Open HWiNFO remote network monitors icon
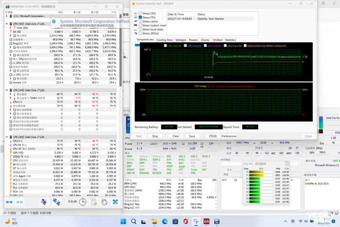Screen dimensions: 340x227 coord(57,202)
